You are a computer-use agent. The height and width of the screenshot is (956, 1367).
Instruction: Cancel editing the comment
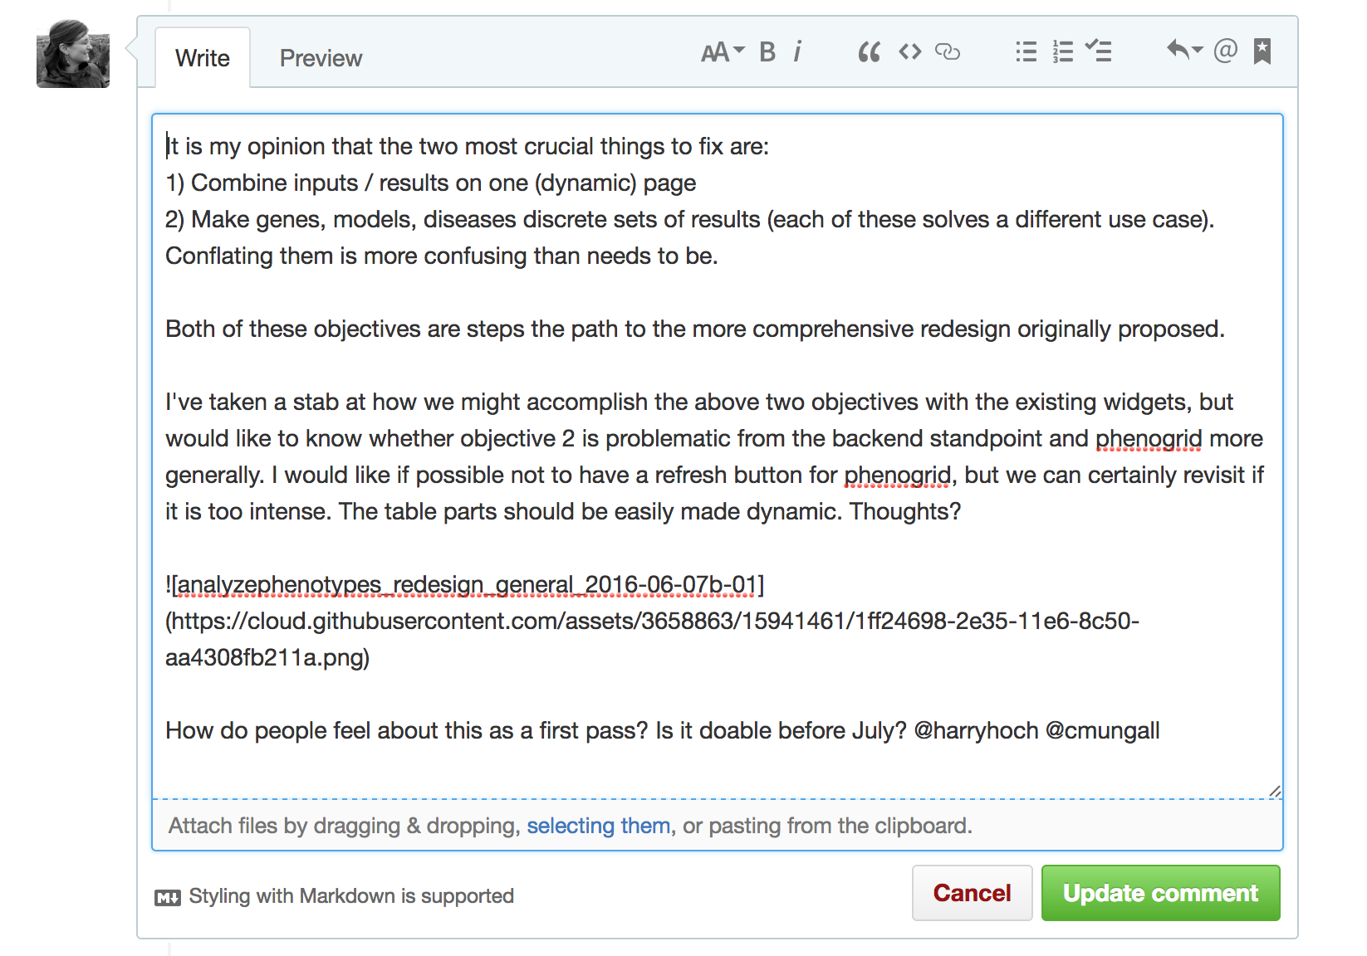coord(972,893)
